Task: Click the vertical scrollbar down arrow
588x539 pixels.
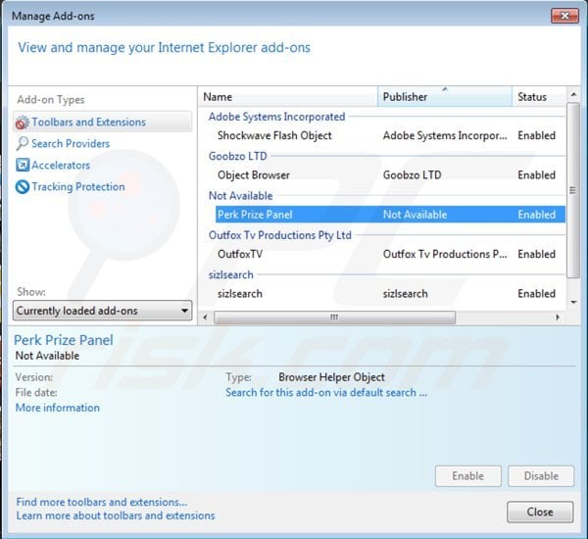Action: [x=573, y=302]
